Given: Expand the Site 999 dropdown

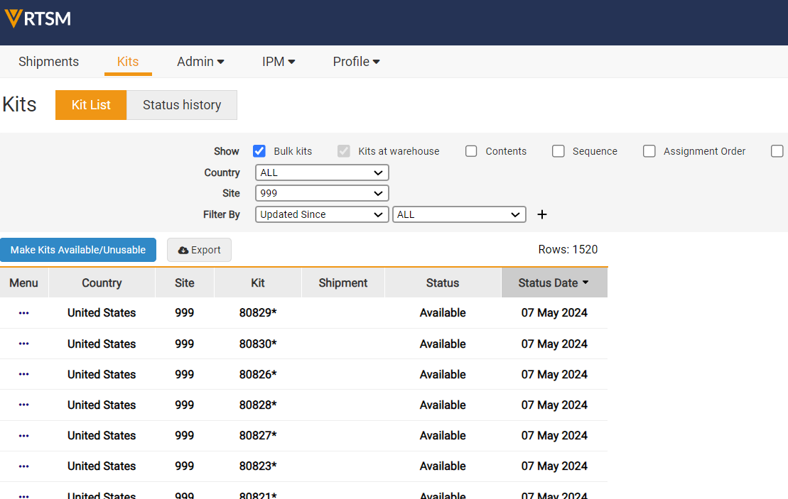Looking at the screenshot, I should click(x=322, y=193).
